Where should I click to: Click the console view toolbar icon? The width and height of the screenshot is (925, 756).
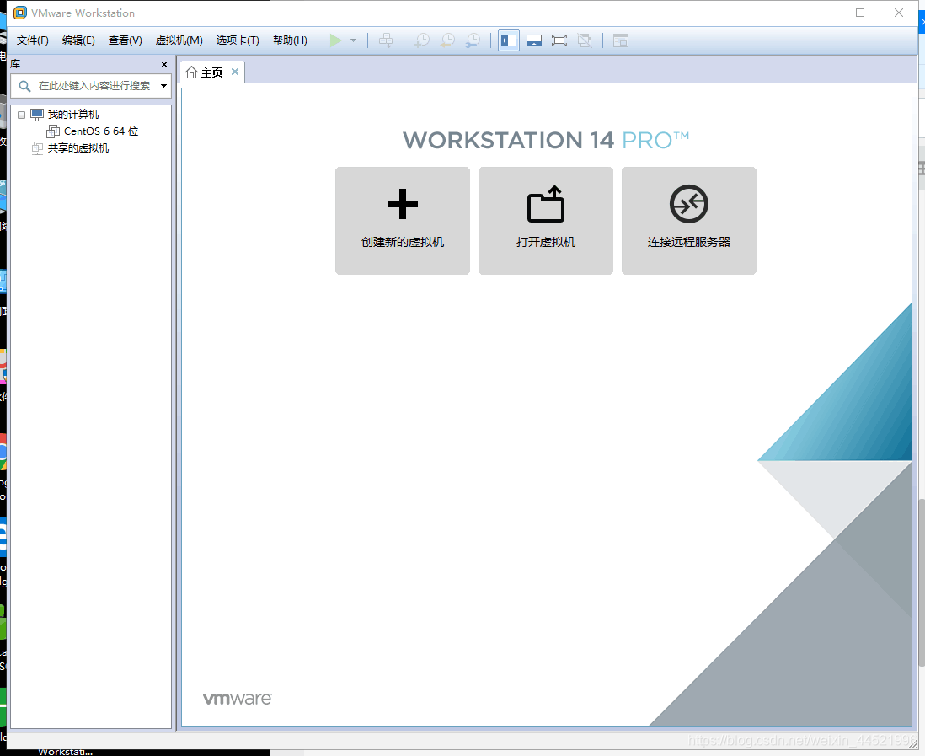pos(621,40)
